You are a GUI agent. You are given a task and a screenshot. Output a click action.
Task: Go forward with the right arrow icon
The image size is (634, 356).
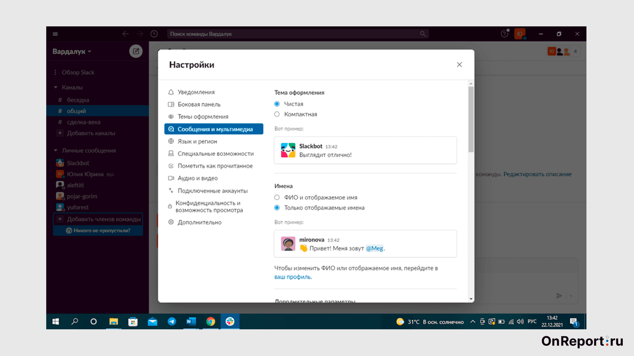pyautogui.click(x=140, y=34)
